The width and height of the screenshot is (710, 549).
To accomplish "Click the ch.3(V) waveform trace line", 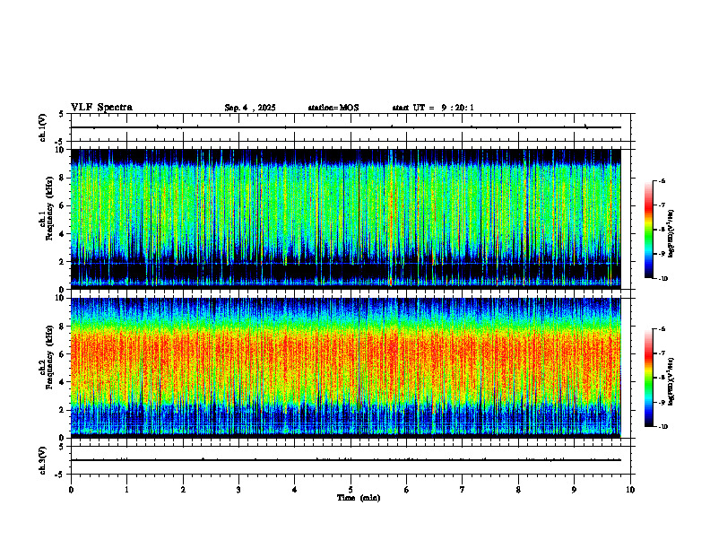I will (x=346, y=460).
